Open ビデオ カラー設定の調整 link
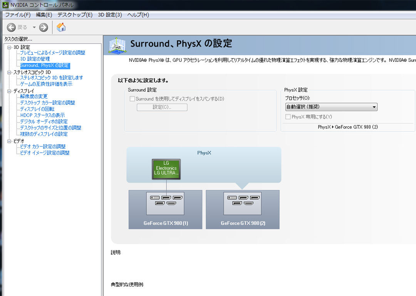 [43, 147]
